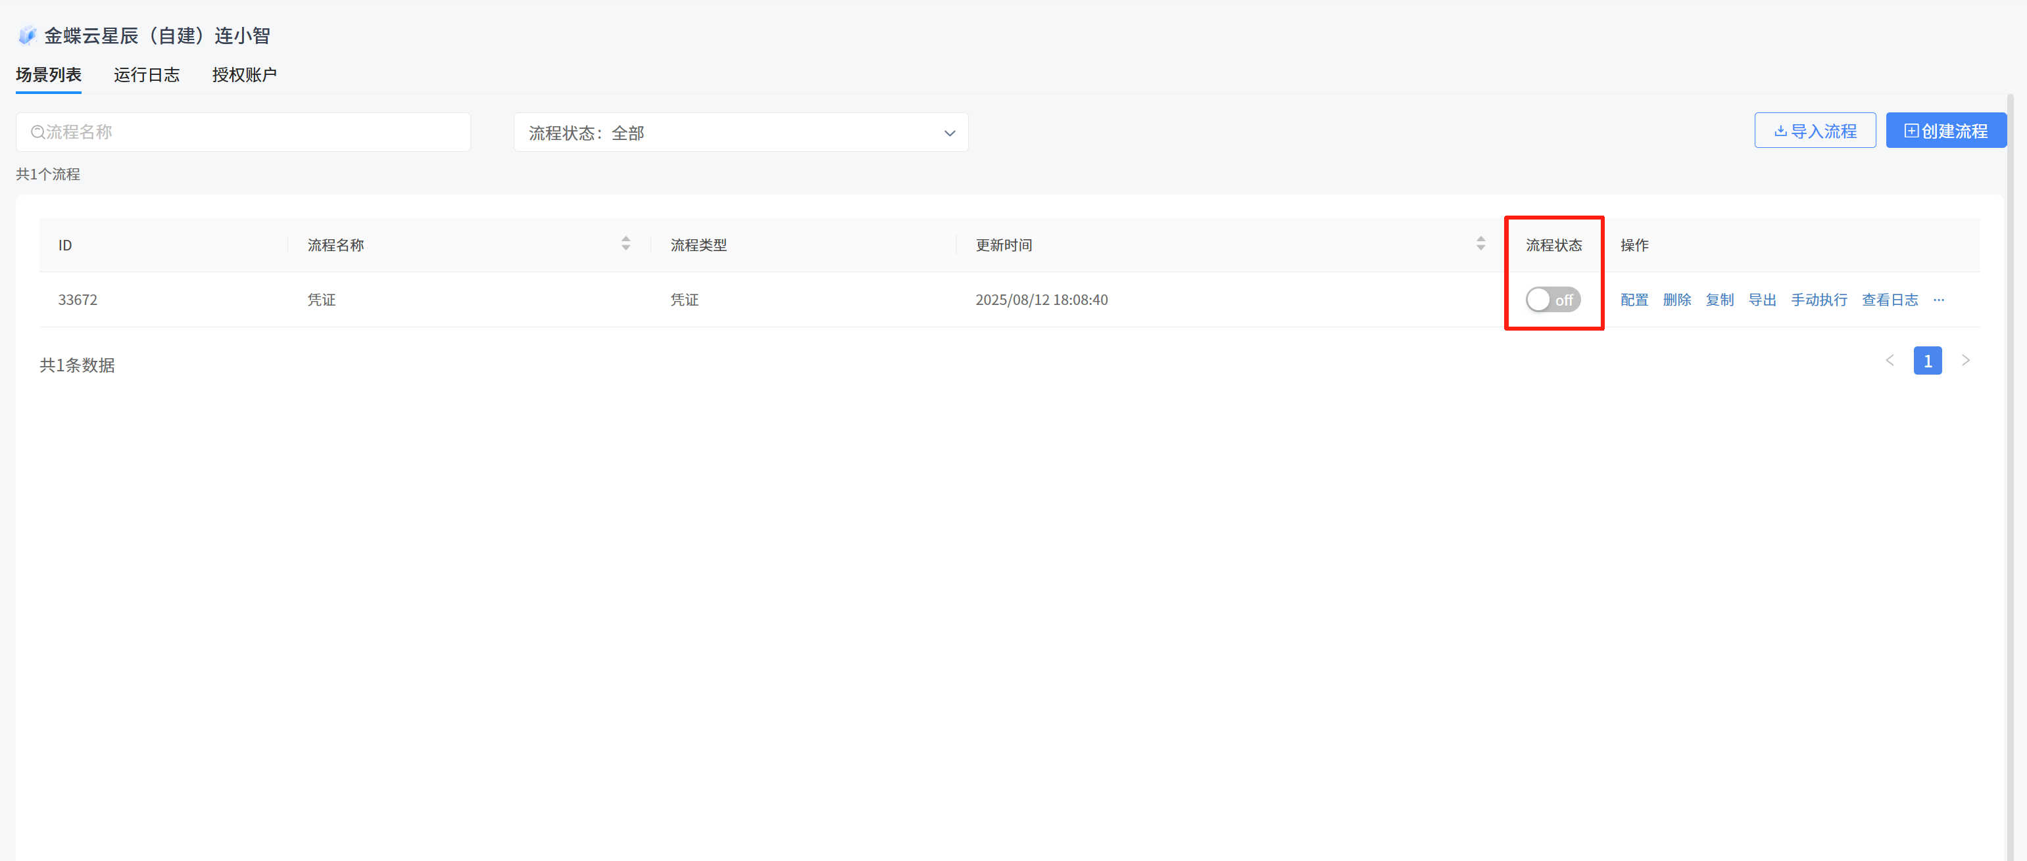Go to next page arrow
Viewport: 2027px width, 861px height.
pos(1965,360)
